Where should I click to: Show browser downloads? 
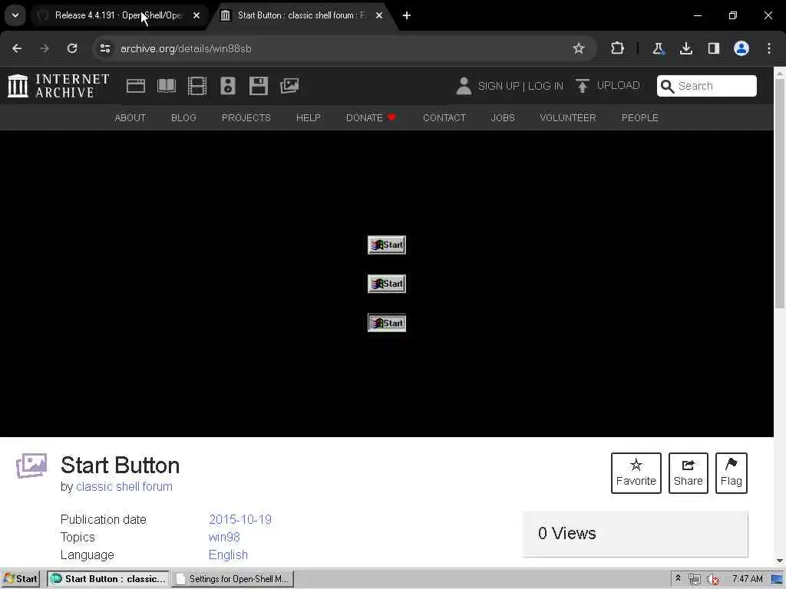point(685,48)
